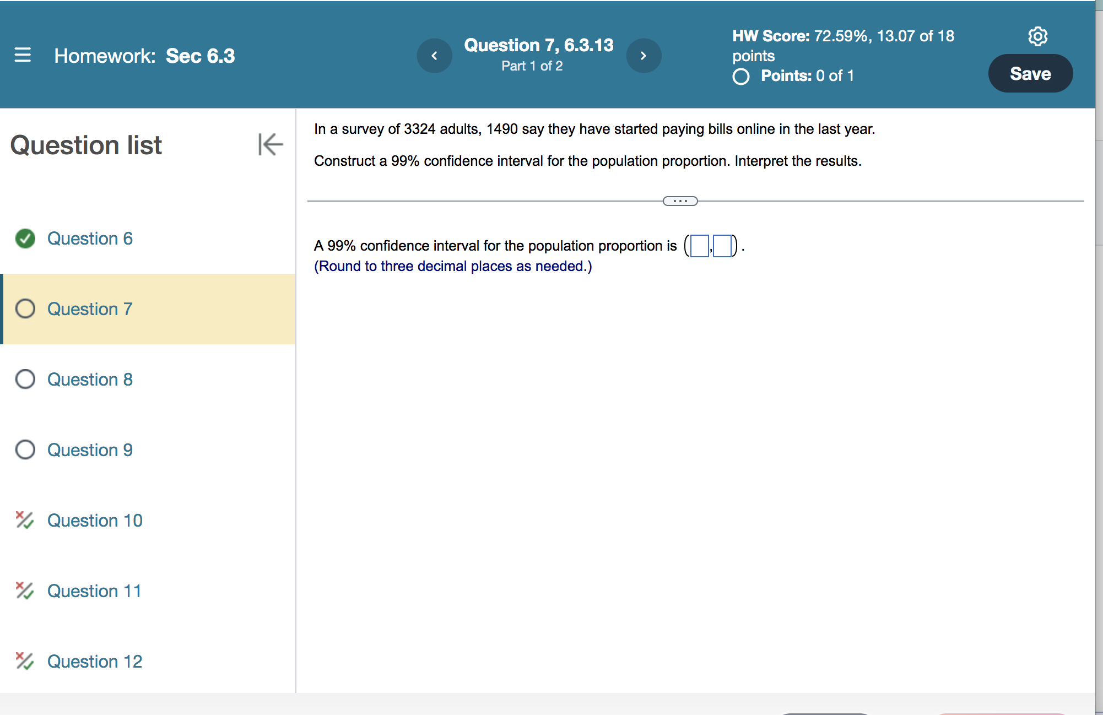Collapse the Question list panel
1103x715 pixels.
270,144
